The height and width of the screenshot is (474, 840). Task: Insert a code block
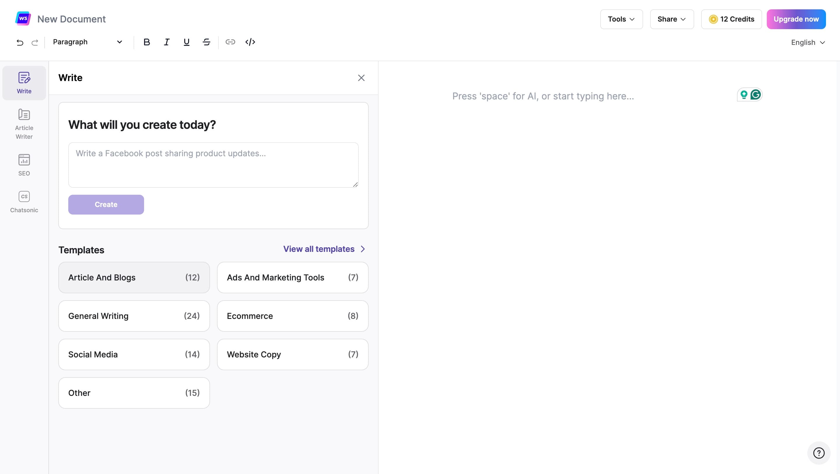click(x=250, y=42)
